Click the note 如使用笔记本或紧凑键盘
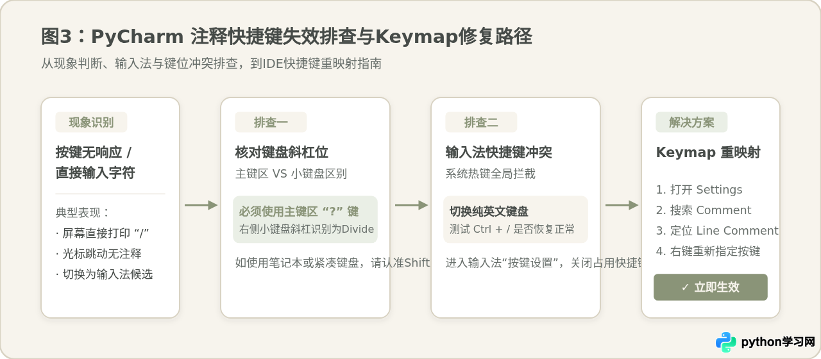The height and width of the screenshot is (359, 821). (x=332, y=262)
